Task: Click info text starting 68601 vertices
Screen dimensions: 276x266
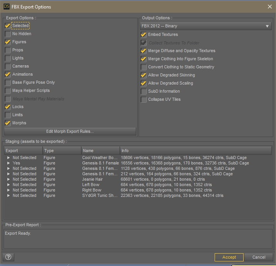Action: tap(163, 179)
